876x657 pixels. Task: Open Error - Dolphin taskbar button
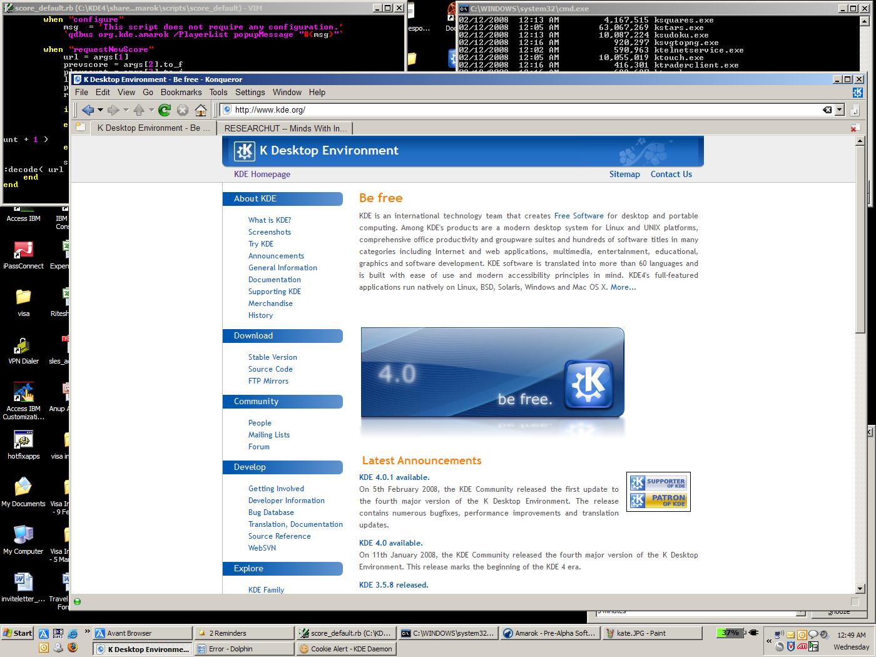point(244,649)
